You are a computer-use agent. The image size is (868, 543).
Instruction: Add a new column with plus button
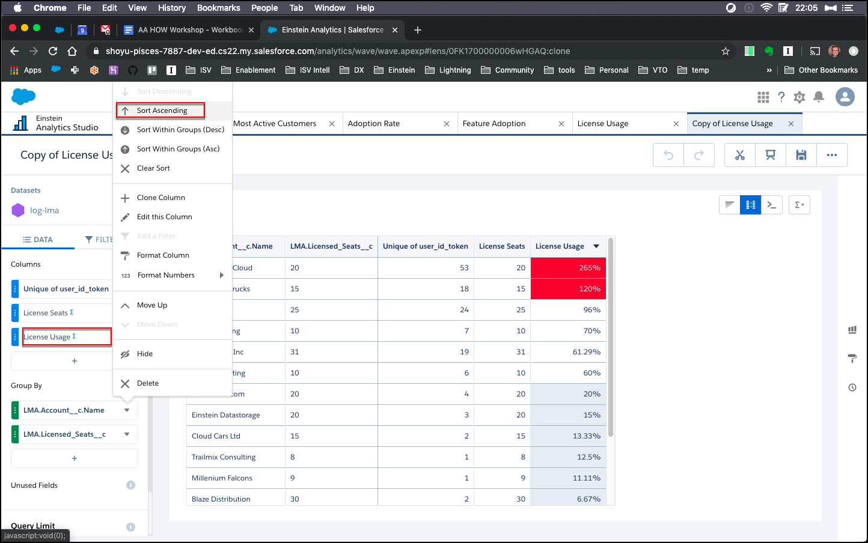75,361
